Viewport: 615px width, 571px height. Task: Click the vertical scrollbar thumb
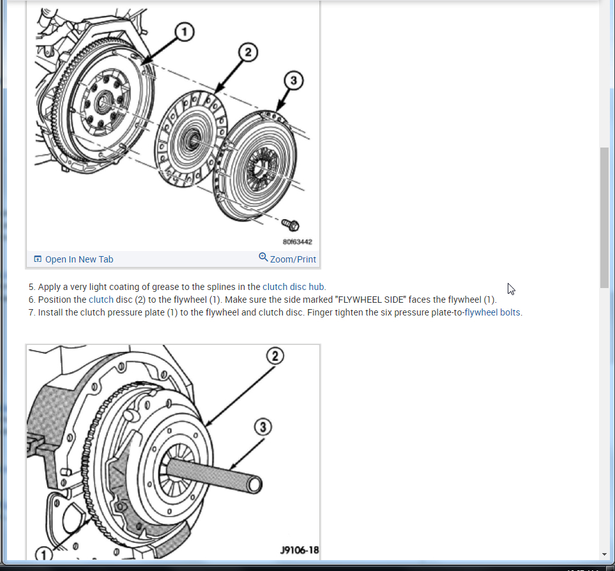[604, 218]
